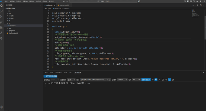Switch to the 终端 panel tab
This screenshot has width=206, height=111.
pos(65,72)
